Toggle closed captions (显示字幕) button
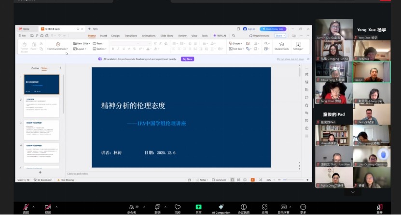 click(283, 207)
